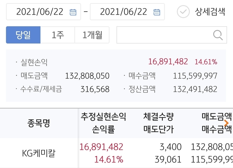Open the start date calendar icon
The height and width of the screenshot is (168, 233).
point(73,12)
